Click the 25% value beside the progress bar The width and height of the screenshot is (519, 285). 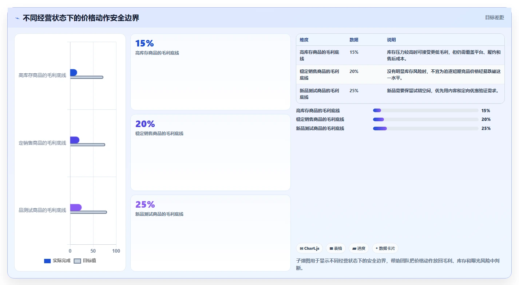486,129
